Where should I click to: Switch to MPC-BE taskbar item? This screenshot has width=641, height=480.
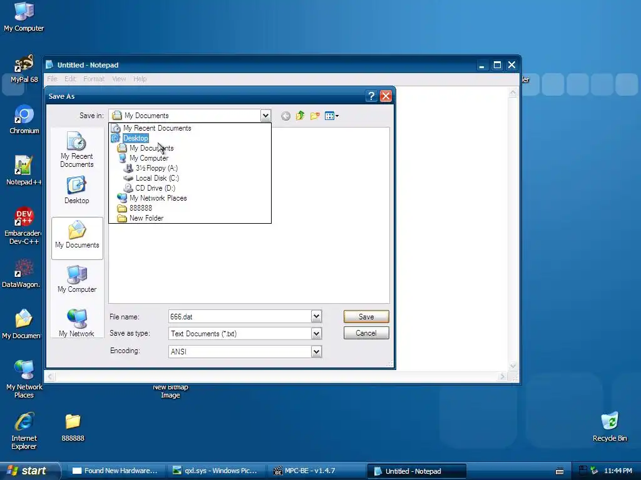315,471
